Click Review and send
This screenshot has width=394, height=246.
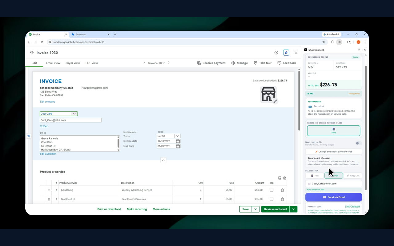click(x=275, y=209)
